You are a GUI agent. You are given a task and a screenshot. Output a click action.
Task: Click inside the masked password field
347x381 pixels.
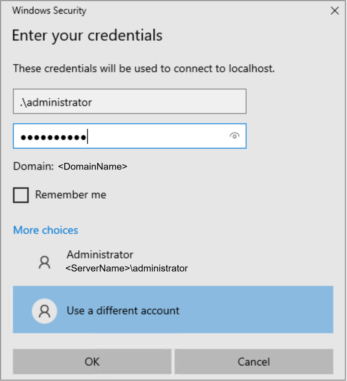[x=153, y=136]
